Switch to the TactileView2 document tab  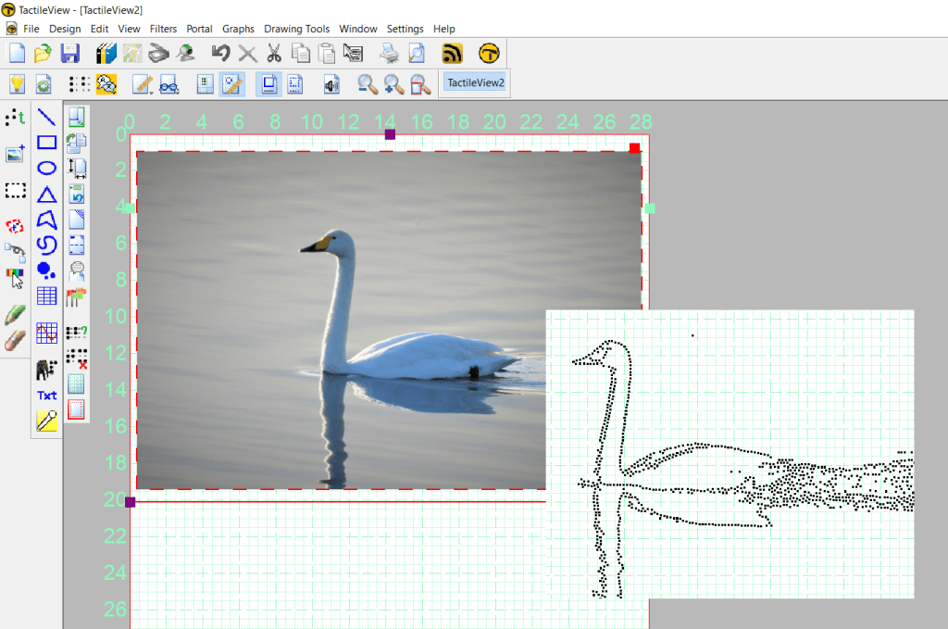pos(475,82)
